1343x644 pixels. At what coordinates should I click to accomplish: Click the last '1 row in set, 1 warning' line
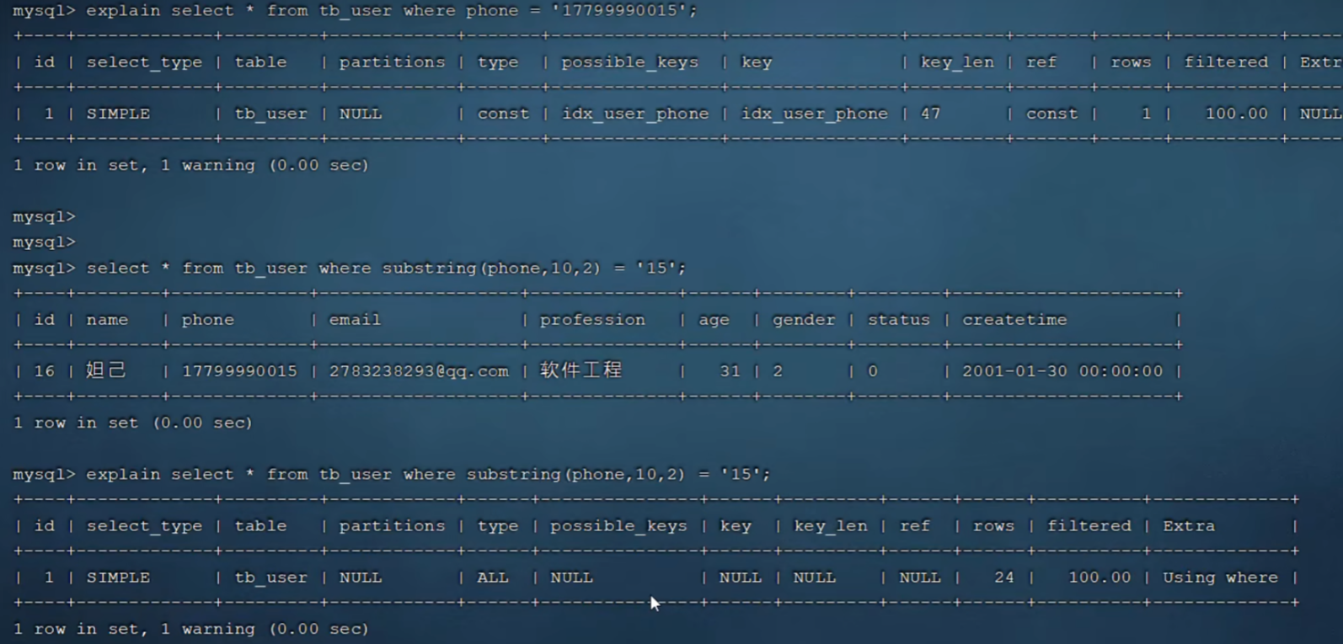pos(191,629)
